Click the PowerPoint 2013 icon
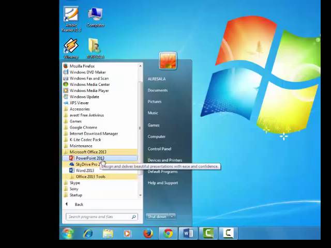331x248 pixels. 72,158
